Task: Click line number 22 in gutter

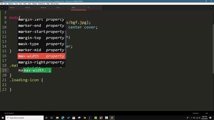Action: pyautogui.click(x=4, y=85)
